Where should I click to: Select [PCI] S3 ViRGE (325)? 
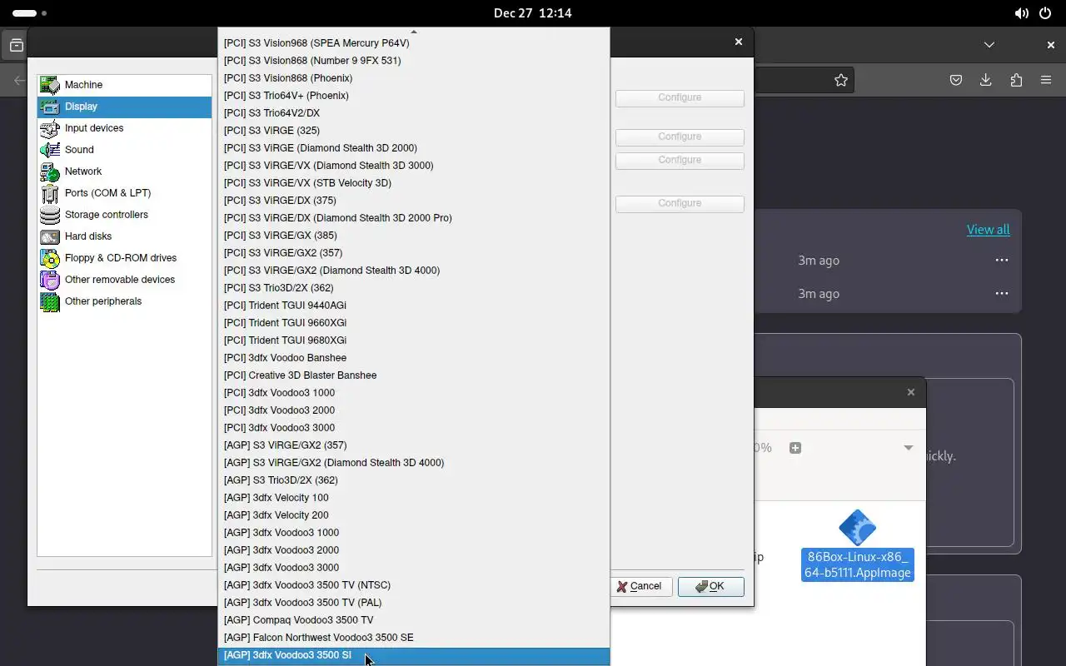tap(414, 131)
